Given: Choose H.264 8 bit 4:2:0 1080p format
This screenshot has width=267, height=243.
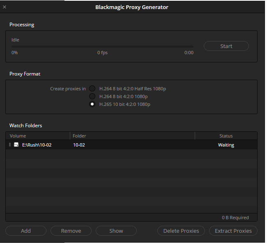Looking at the screenshot, I should pos(92,96).
